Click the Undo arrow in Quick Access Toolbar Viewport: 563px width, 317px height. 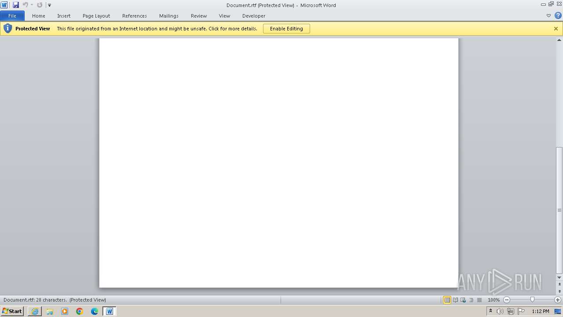click(26, 5)
